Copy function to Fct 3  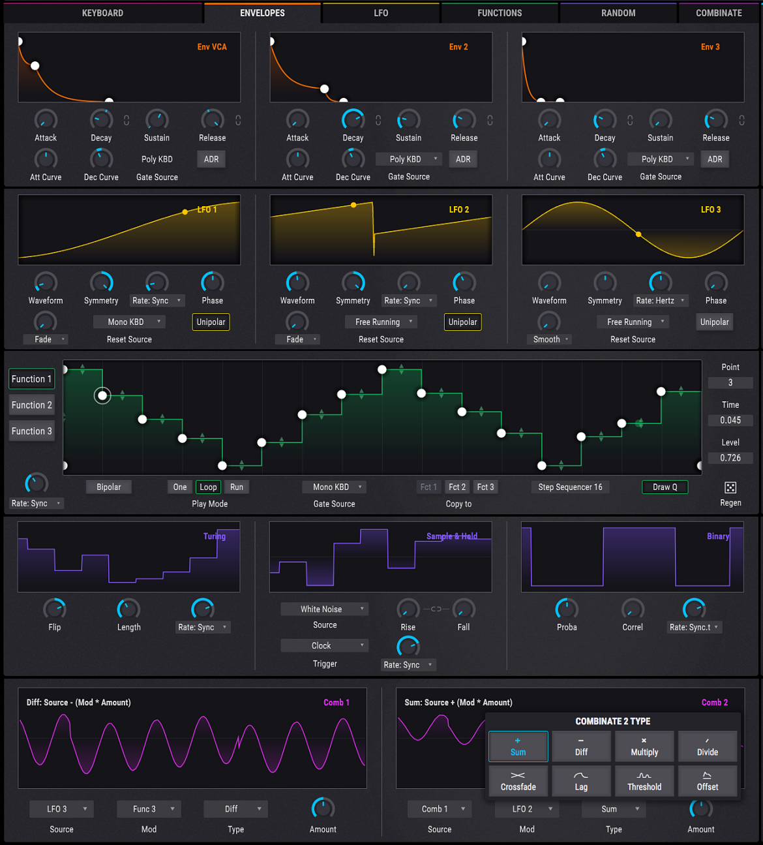pos(485,487)
